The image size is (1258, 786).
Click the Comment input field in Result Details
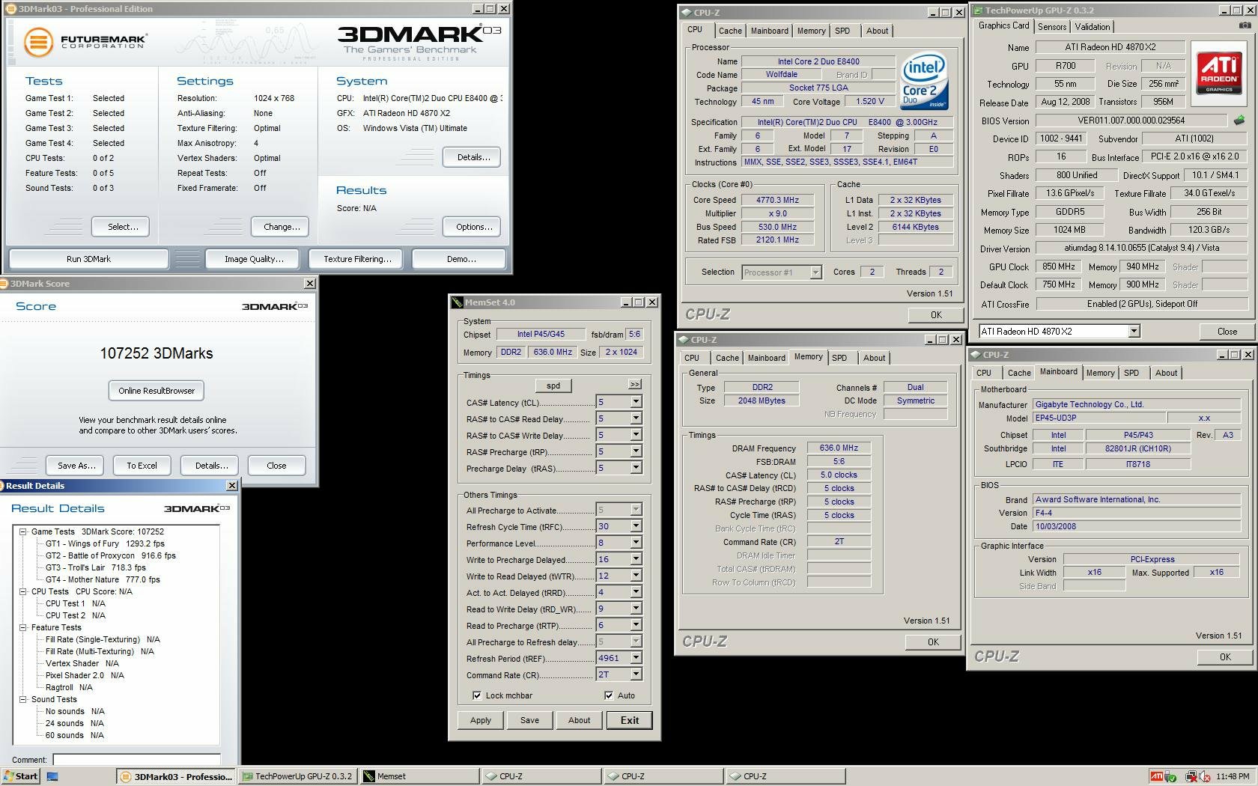136,760
